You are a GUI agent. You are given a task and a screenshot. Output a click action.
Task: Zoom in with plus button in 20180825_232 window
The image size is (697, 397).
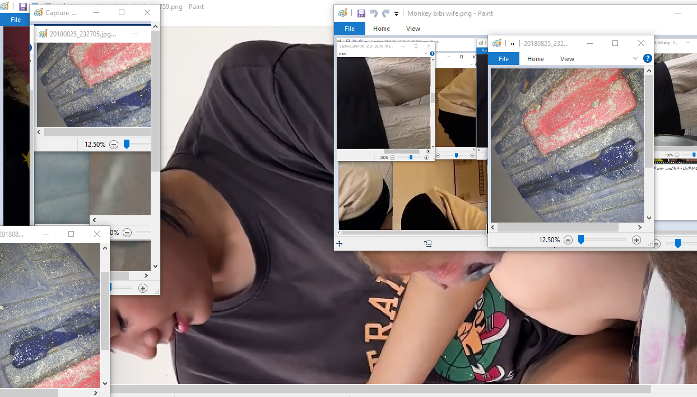click(636, 240)
